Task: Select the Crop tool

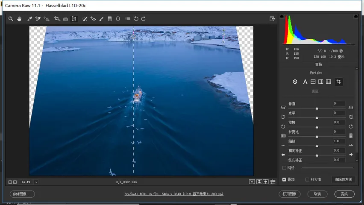Action: point(57,19)
